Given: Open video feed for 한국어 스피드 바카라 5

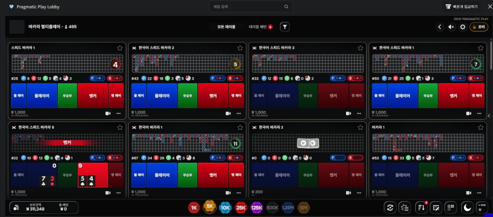Looking at the screenshot, I should (108, 193).
